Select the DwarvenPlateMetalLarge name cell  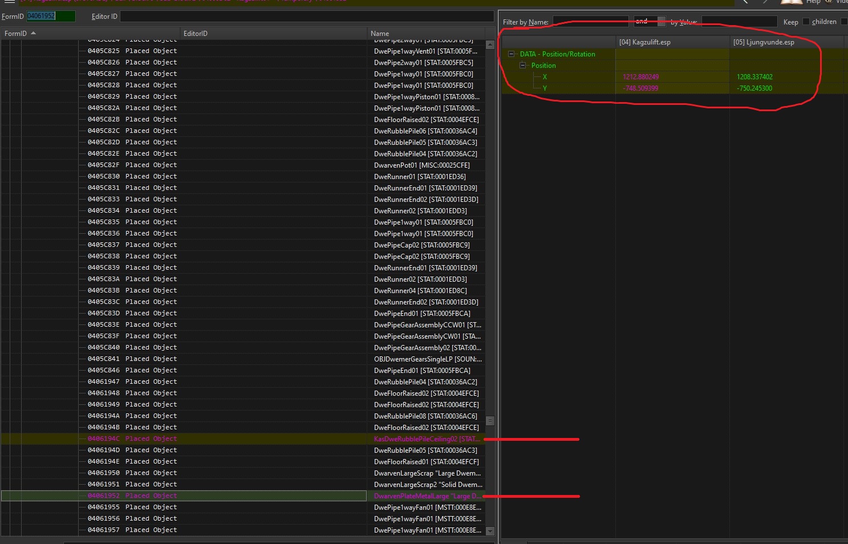[x=427, y=496]
